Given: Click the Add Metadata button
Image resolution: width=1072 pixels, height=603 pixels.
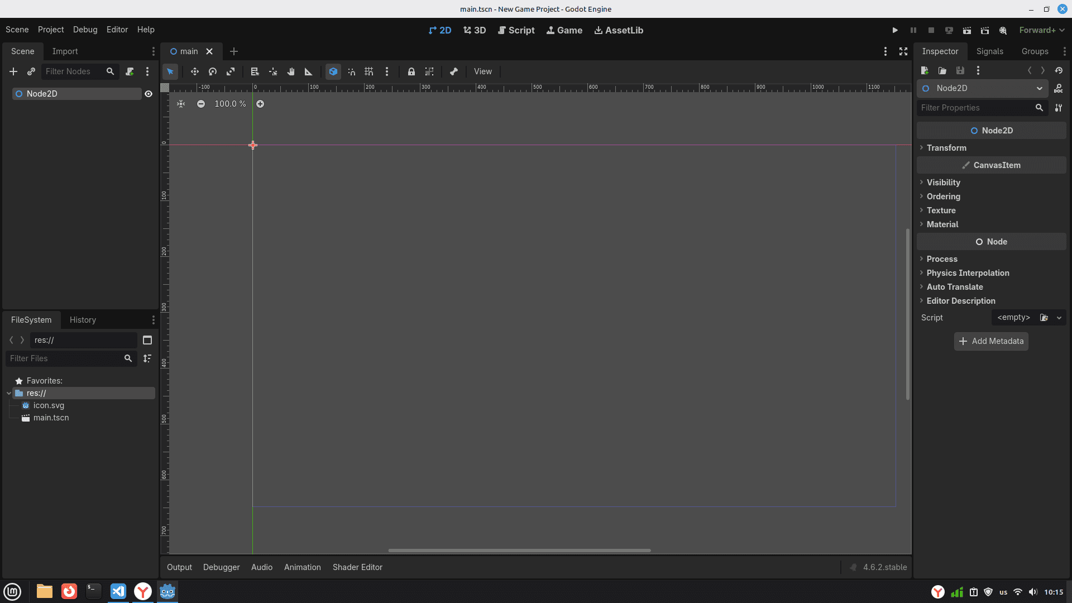Looking at the screenshot, I should (x=992, y=341).
